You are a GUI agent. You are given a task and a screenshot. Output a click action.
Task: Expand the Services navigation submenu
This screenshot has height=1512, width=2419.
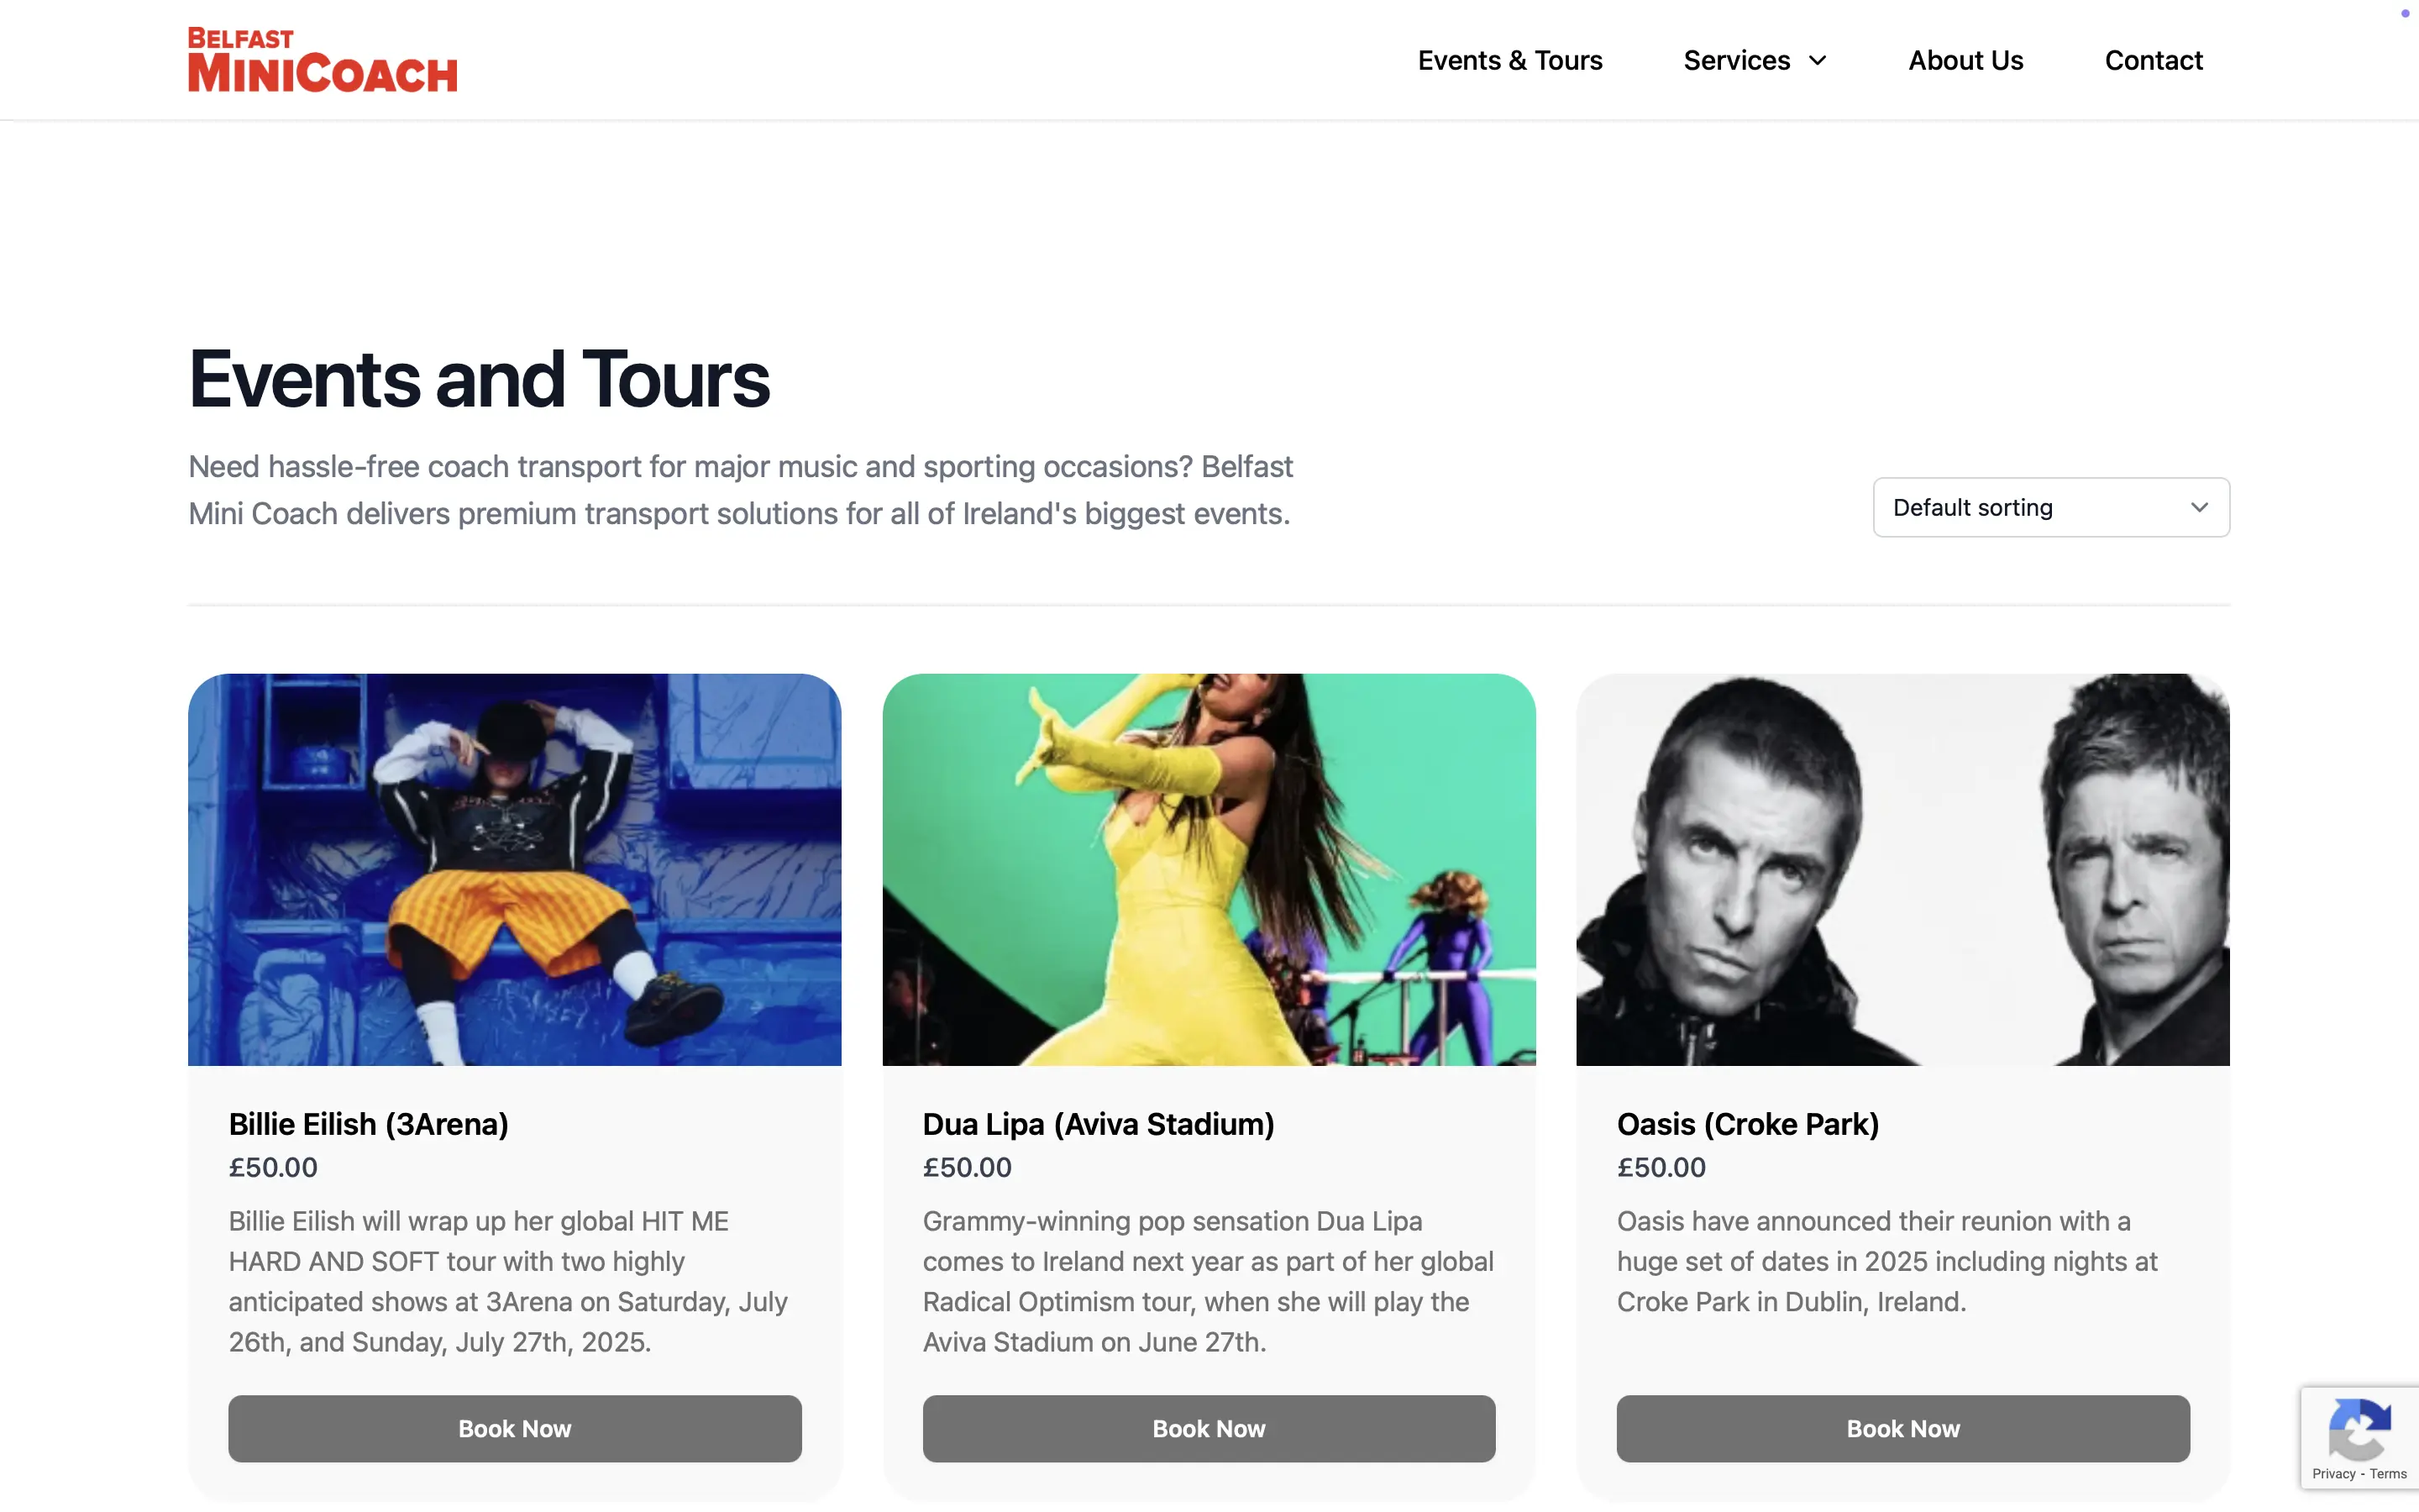(x=1755, y=60)
